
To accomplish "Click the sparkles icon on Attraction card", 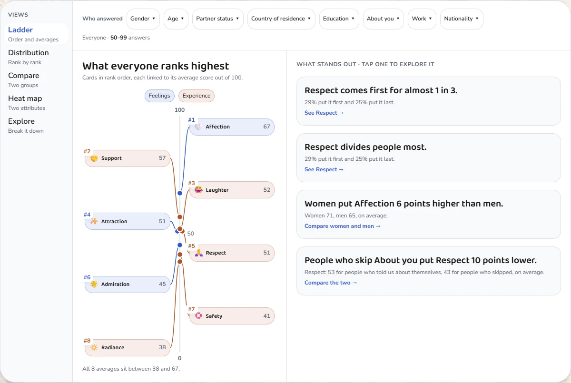I will click(x=94, y=221).
